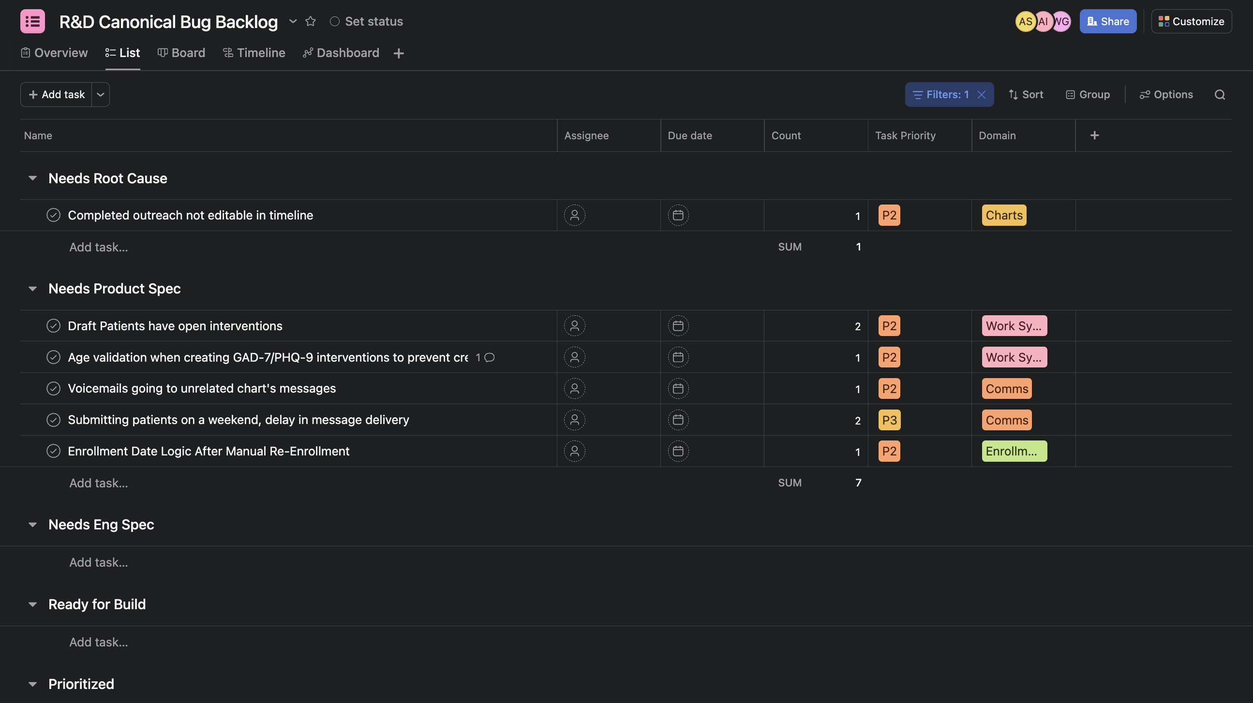
Task: Mark 'Completed outreach not editable in timeline' complete
Action: (54, 215)
